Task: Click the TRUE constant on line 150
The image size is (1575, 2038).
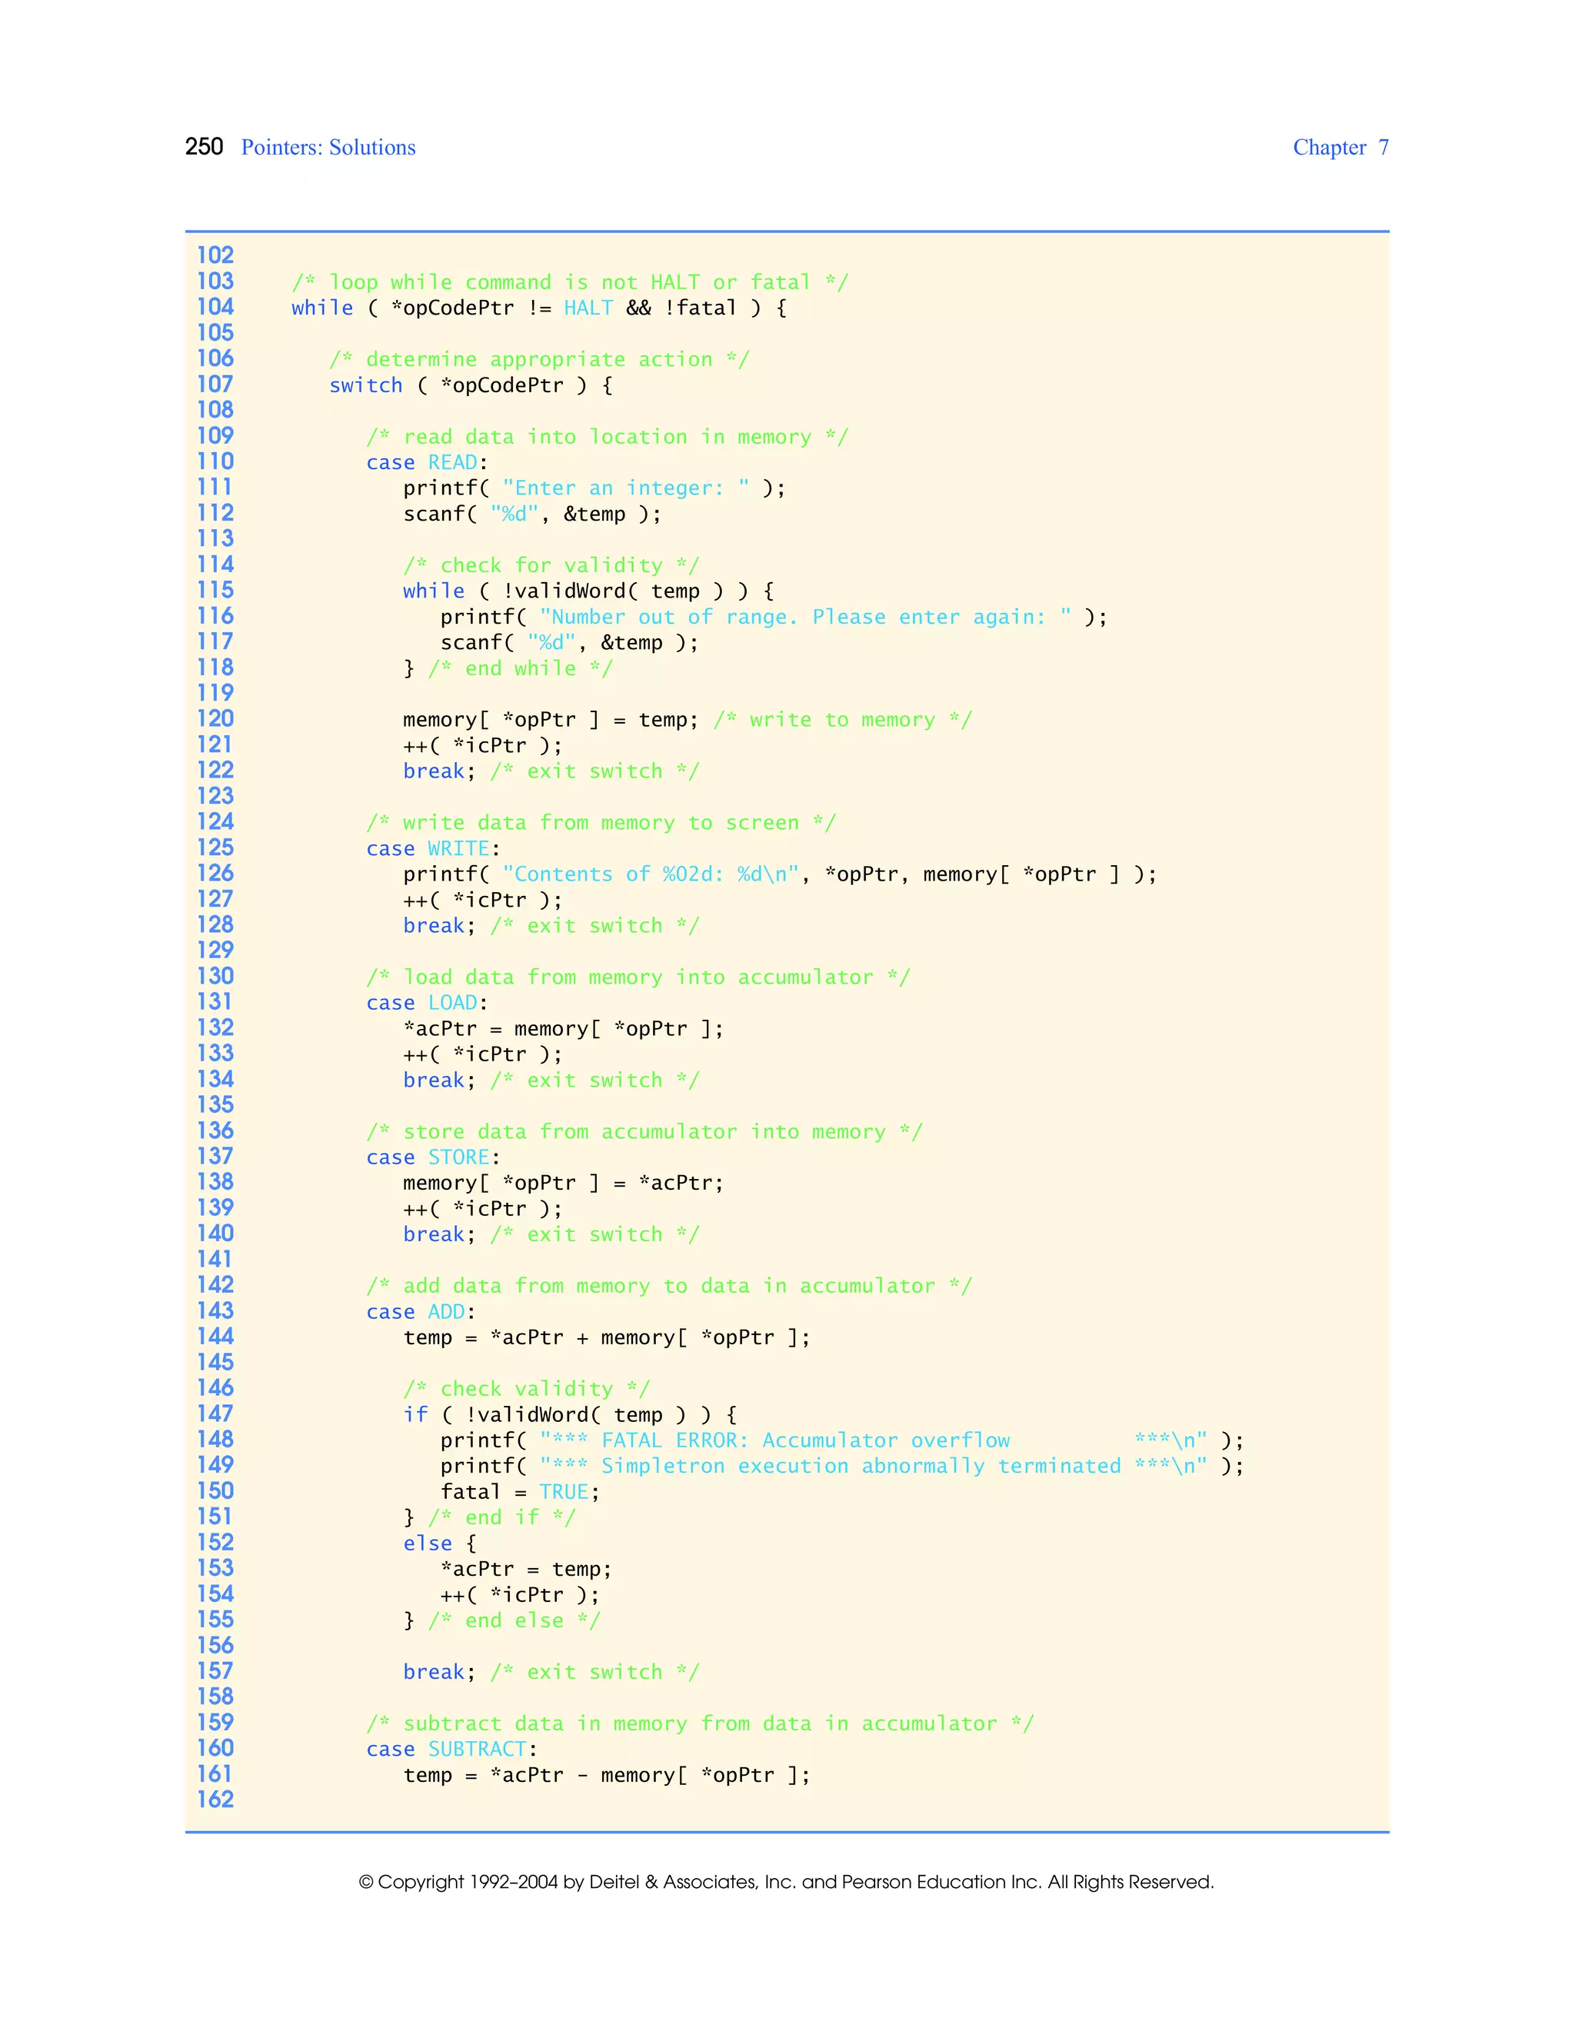Action: 564,1492
